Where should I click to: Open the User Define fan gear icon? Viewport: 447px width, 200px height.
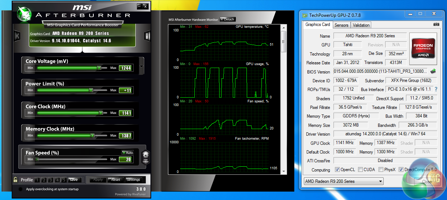[x=145, y=156]
